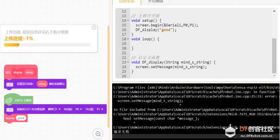Click console line bool setMessage(const char *message_);

click(x=161, y=119)
